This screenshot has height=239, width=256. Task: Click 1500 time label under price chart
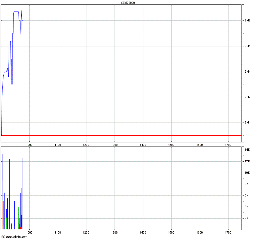[x=171, y=145]
